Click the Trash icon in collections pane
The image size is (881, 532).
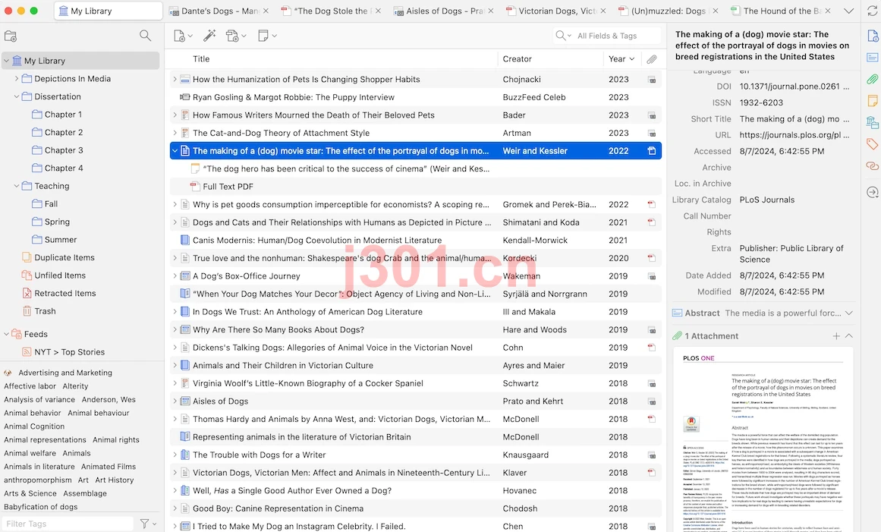pyautogui.click(x=27, y=310)
